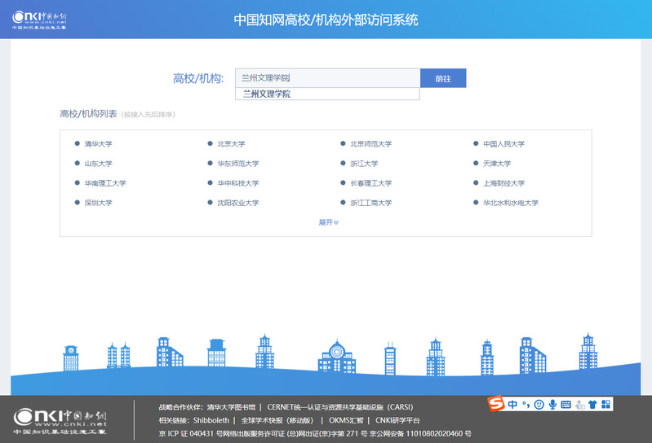Open the emoji smiley icon on the IME bar
652x443 pixels.
click(539, 405)
